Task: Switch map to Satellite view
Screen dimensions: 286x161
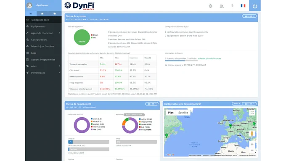Action: pos(183,113)
